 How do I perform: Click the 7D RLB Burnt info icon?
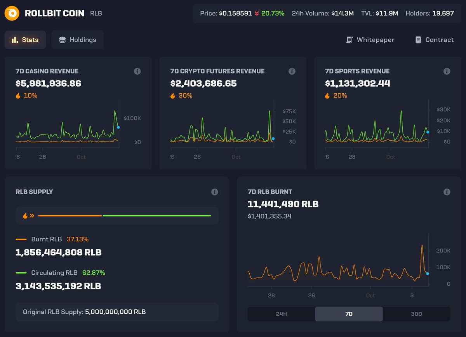coord(447,192)
